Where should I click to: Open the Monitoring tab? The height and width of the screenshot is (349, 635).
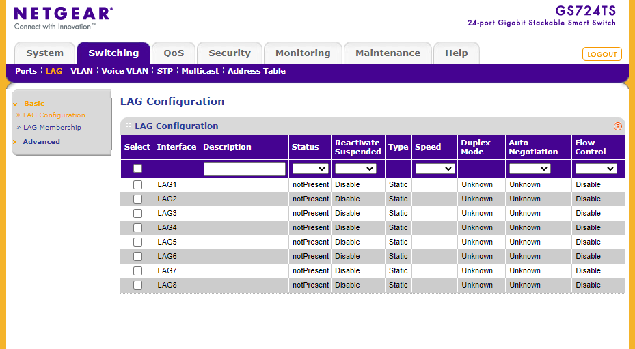click(303, 53)
